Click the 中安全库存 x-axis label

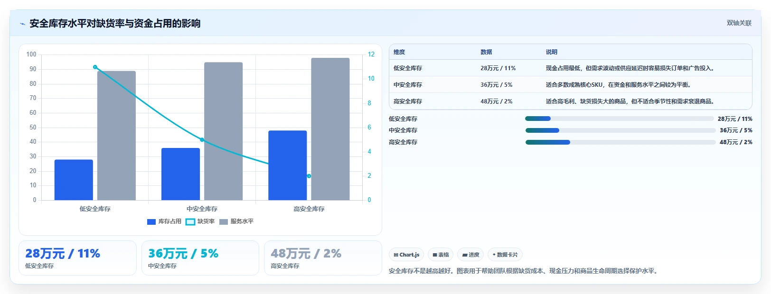tap(202, 209)
